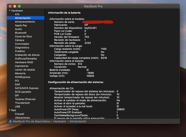Click the MacBook Pro window title
Viewport: 186px width, 137px height.
[93, 6]
